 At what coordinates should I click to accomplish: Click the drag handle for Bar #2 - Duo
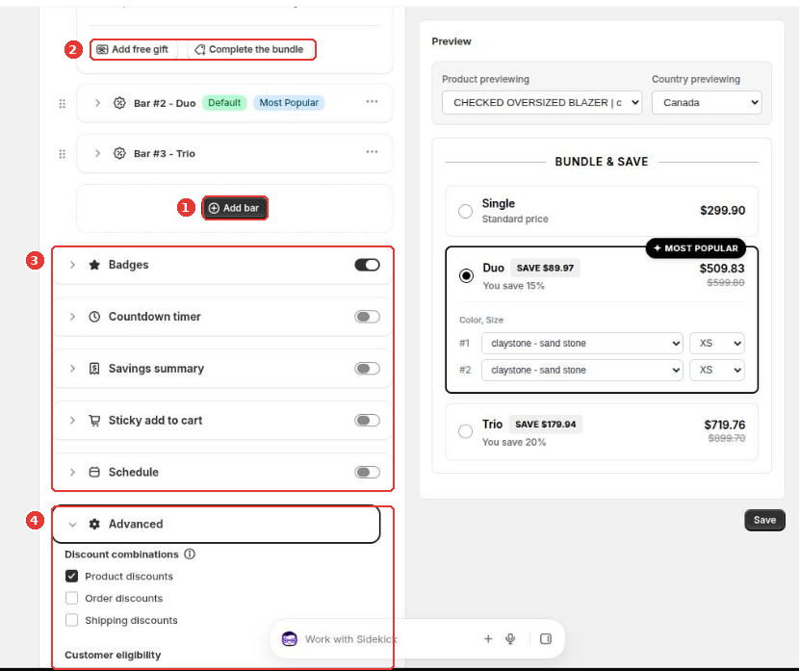point(63,103)
